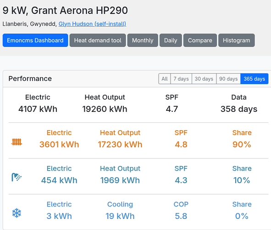Open the Daily view

click(x=171, y=40)
